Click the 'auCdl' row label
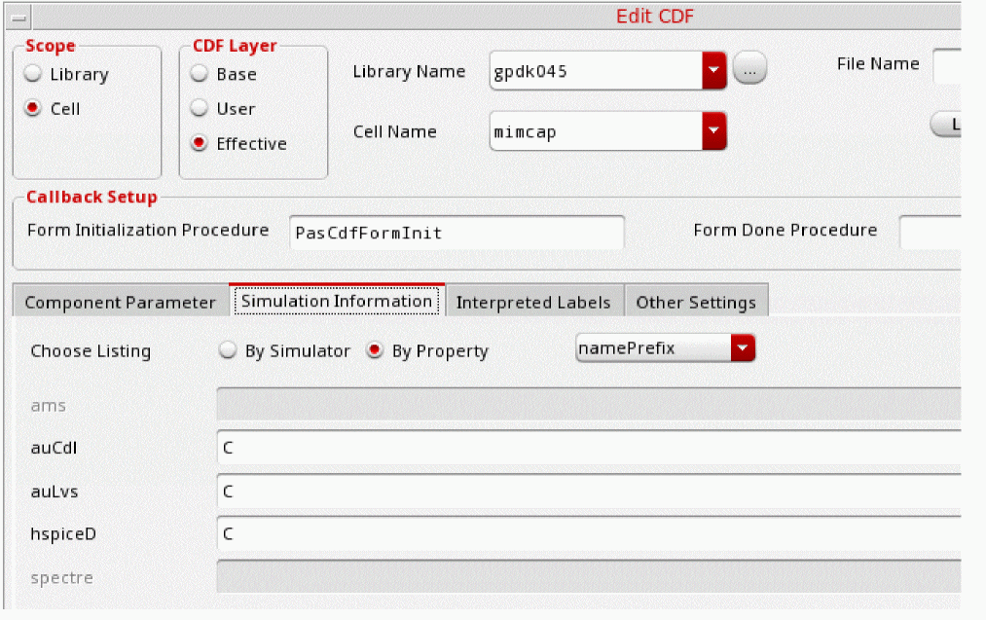Screen dimensions: 986x620 coord(54,448)
